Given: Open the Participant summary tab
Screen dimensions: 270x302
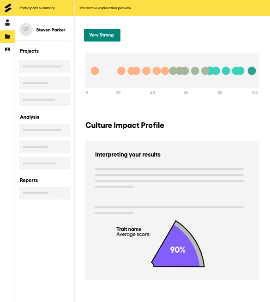Looking at the screenshot, I should point(37,8).
